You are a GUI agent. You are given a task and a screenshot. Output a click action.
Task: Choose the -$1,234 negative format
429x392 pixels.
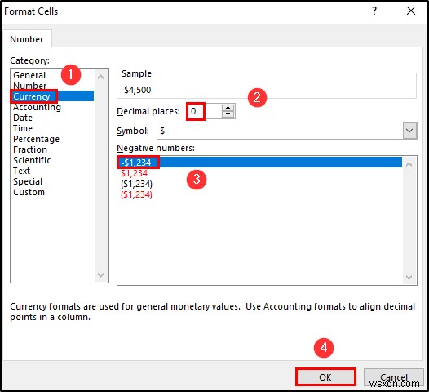tap(259, 163)
